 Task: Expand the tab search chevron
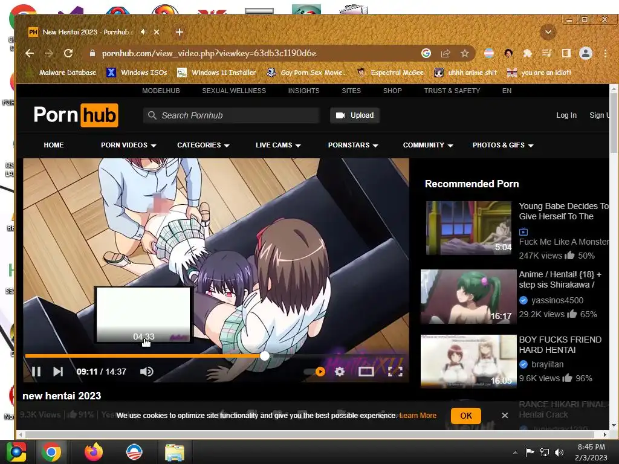(548, 32)
